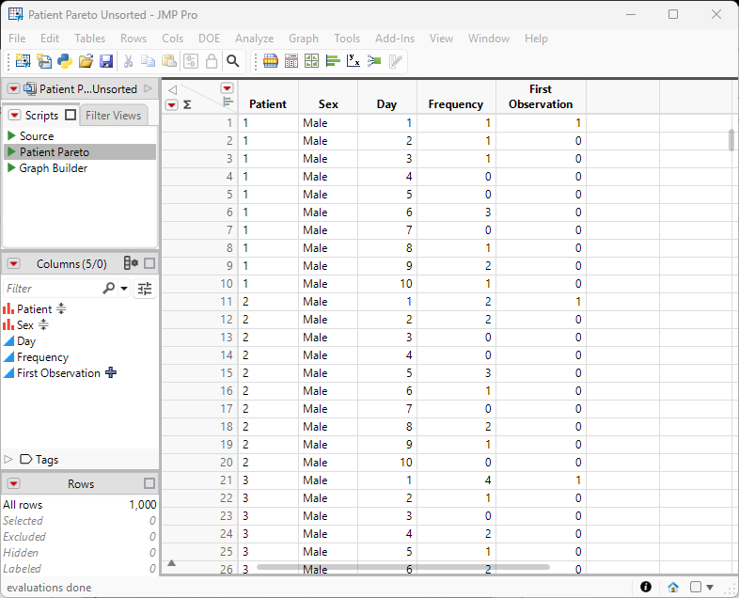Viewport: 739px width, 598px height.
Task: Launch the Python script icon
Action: pyautogui.click(x=65, y=61)
